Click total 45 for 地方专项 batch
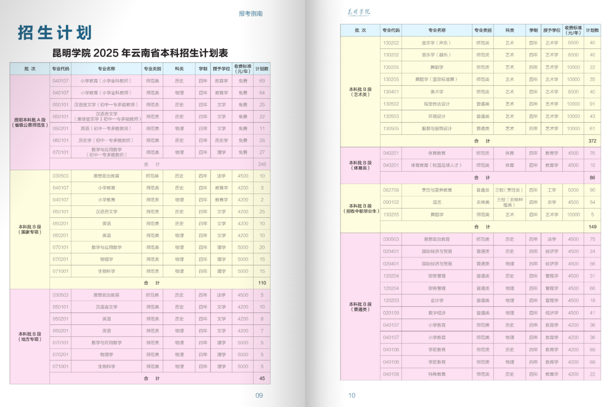This screenshot has height=407, width=614. 262,378
